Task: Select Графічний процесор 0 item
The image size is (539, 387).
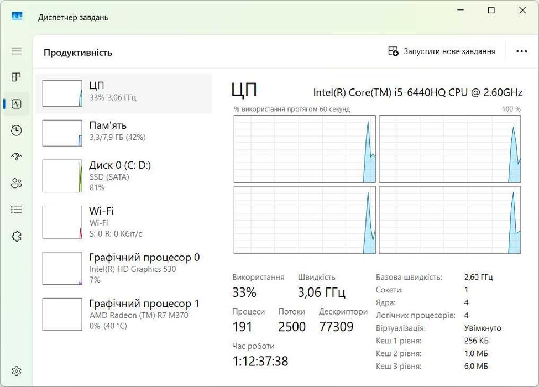Action: (124, 268)
